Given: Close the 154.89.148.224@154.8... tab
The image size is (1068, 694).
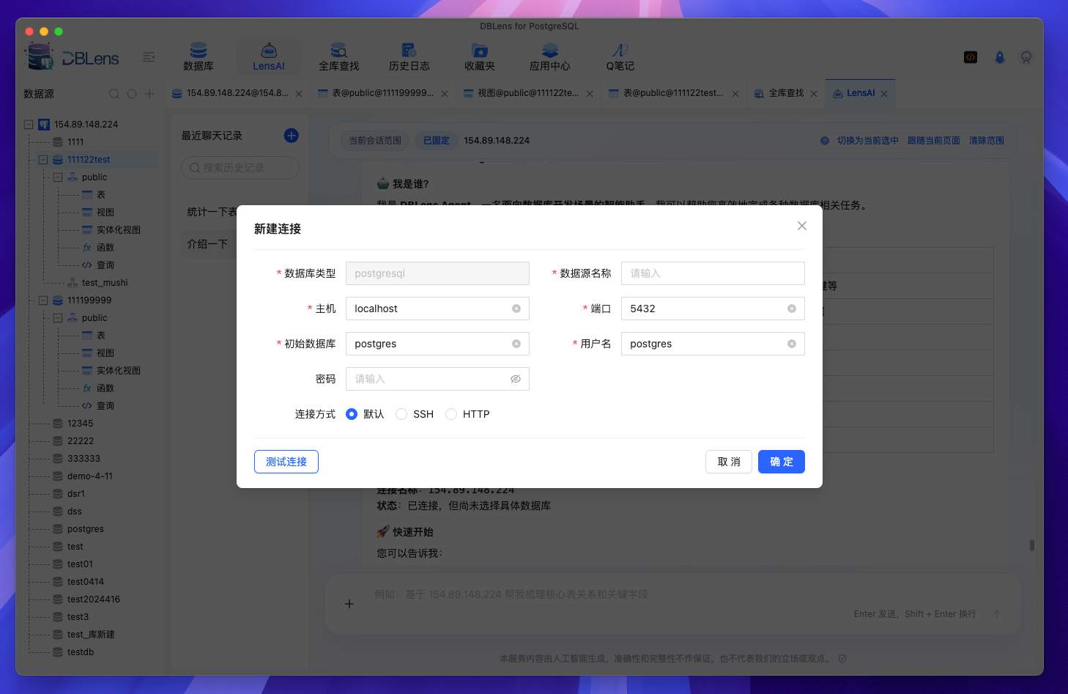Looking at the screenshot, I should point(299,94).
